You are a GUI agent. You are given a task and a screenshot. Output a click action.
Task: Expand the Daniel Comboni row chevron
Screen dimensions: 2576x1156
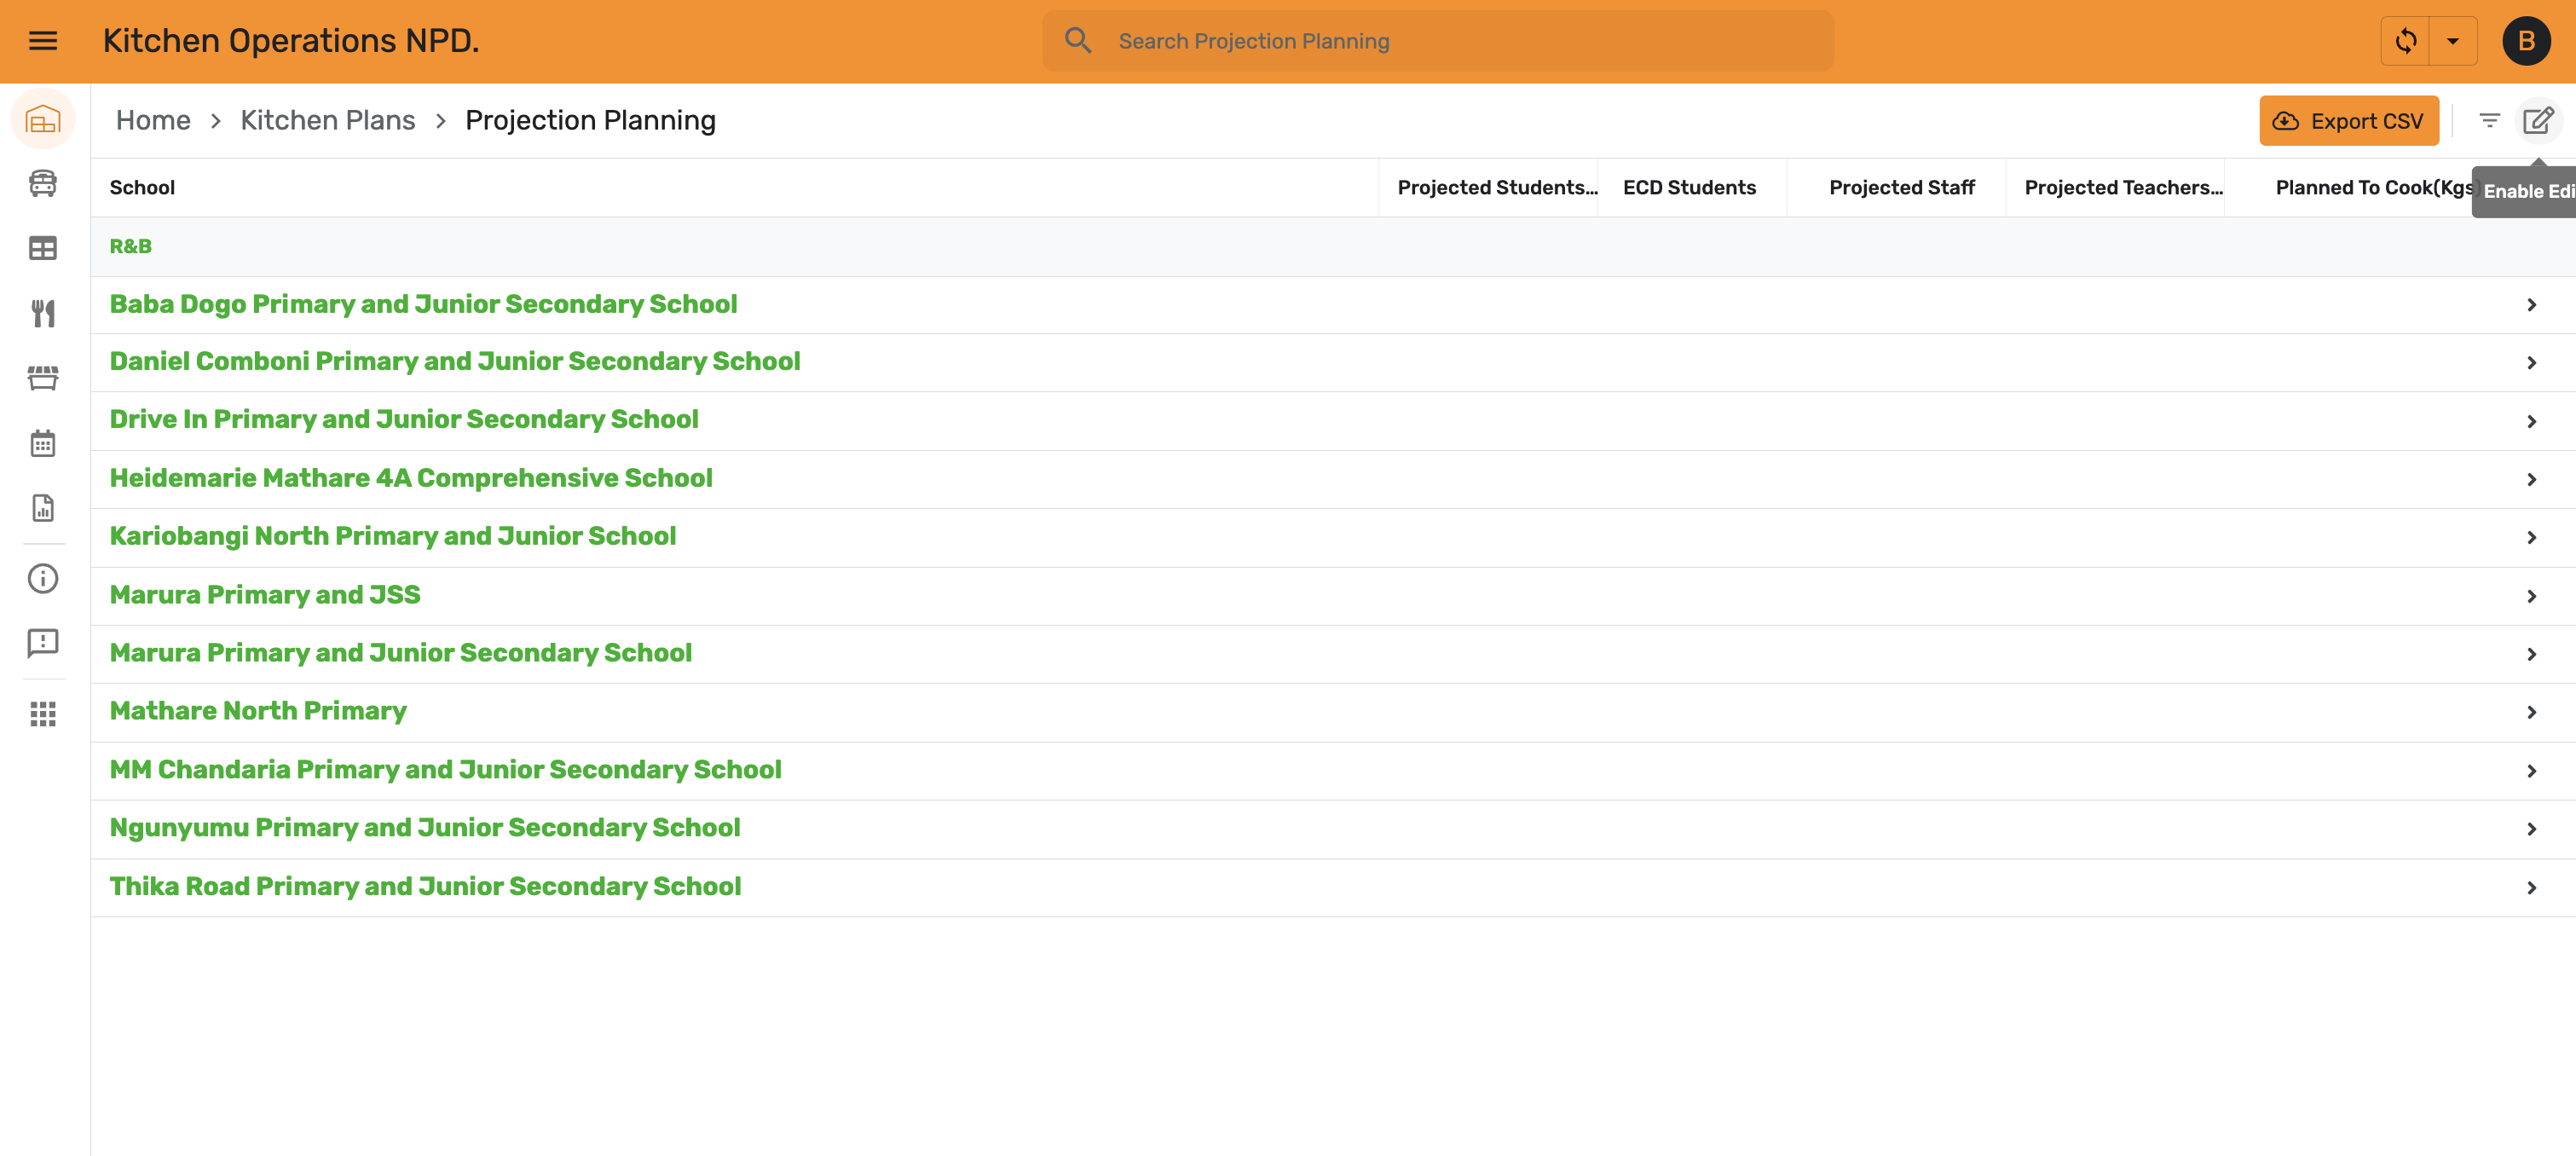[x=2532, y=363]
